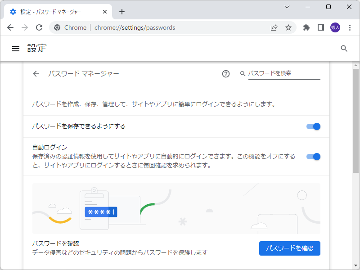Screen dimensions: 360x270
Task: Disable パスワードを保存できるようにする toggle
Action: (x=313, y=126)
